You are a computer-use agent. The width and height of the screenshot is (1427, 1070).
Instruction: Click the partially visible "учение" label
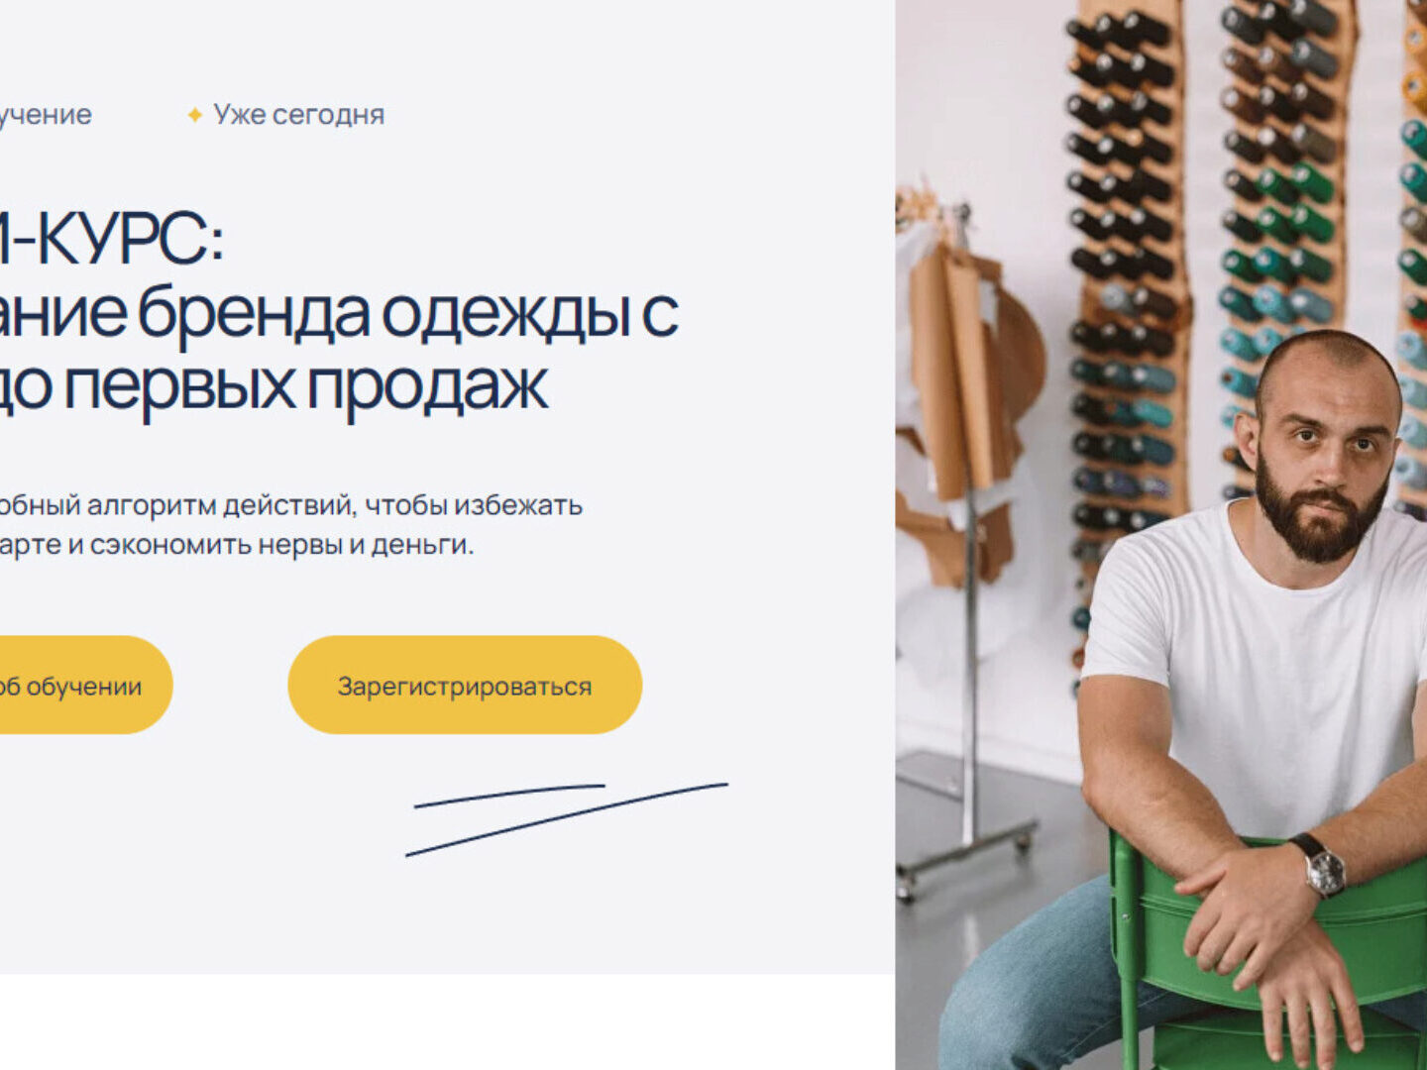[46, 115]
